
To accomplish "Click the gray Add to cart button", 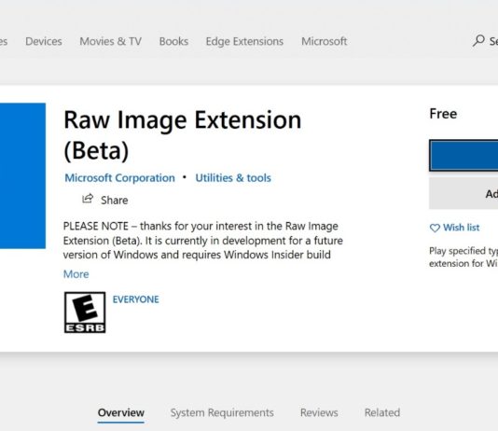I will (463, 193).
